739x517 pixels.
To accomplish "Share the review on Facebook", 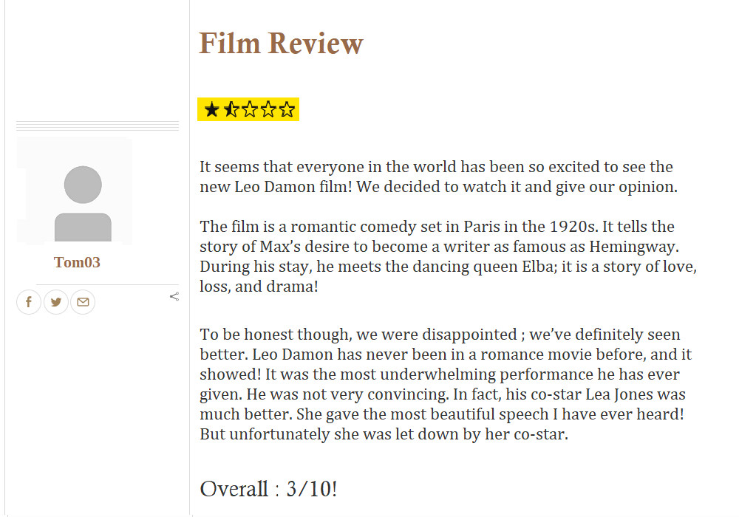I will point(29,302).
